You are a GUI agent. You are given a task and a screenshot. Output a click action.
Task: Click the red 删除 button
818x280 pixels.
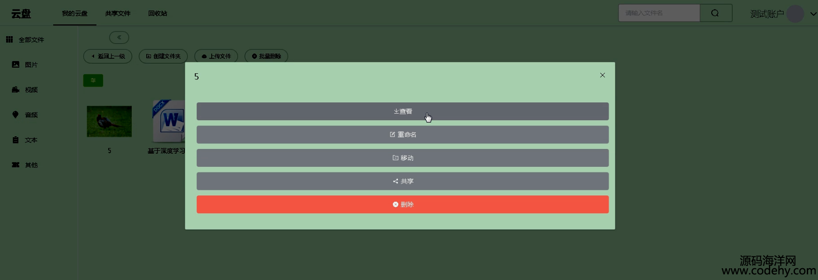tap(403, 204)
